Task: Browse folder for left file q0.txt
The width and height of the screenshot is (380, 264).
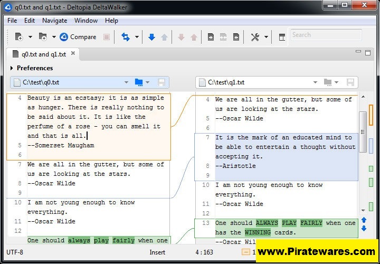Action: (139, 82)
